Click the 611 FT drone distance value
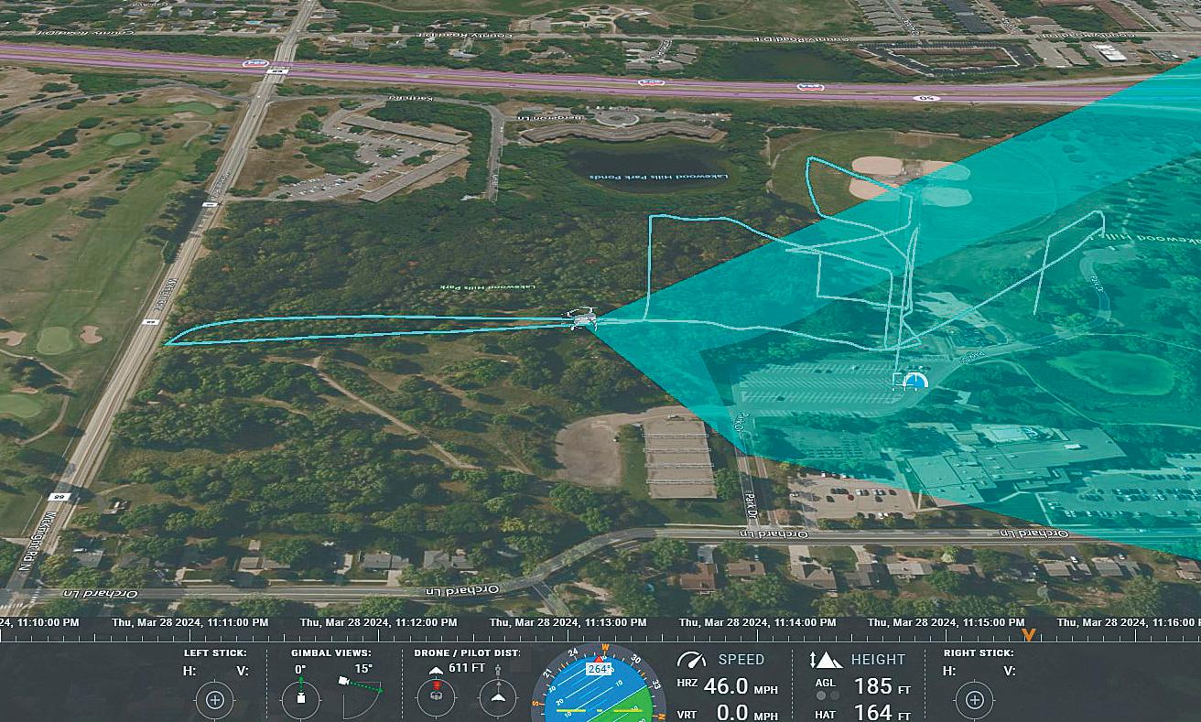Viewport: 1201px width, 722px height. [466, 668]
